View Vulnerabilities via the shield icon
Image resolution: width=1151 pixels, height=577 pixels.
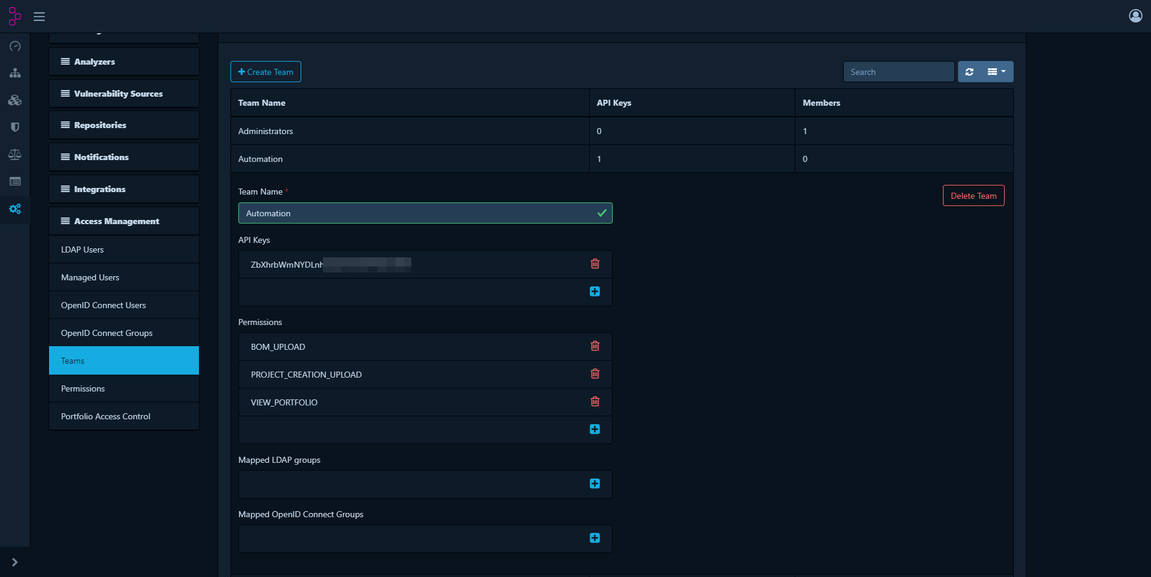pyautogui.click(x=15, y=127)
